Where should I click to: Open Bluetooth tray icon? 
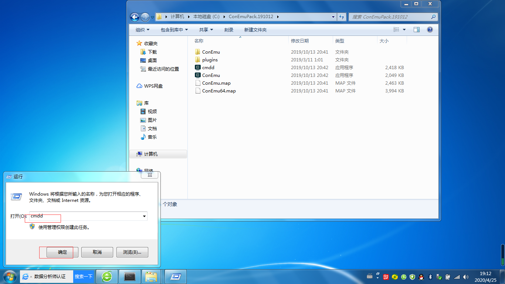(430, 277)
